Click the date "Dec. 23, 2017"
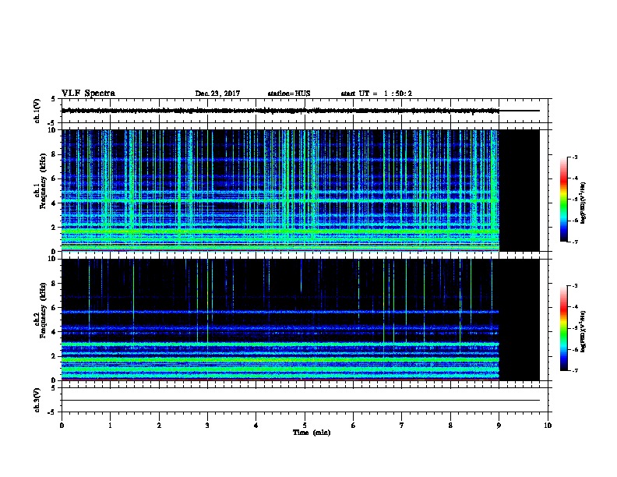Viewport: 617px width, 477px height. 217,94
